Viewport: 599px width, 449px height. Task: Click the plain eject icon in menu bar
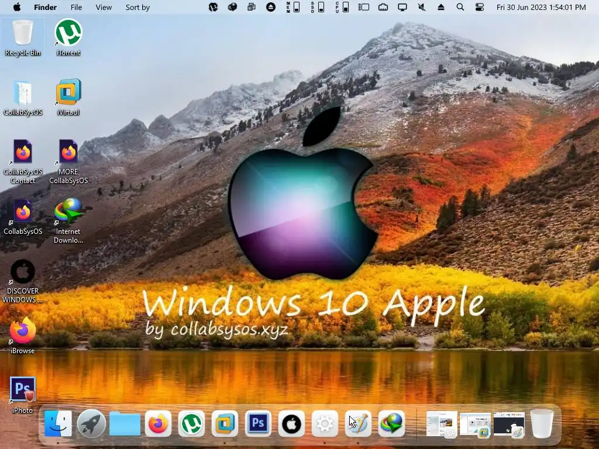441,7
